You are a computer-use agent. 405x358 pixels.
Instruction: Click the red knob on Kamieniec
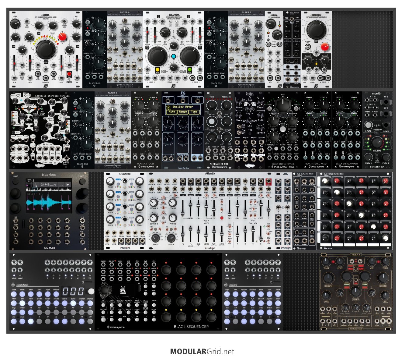coord(325,47)
